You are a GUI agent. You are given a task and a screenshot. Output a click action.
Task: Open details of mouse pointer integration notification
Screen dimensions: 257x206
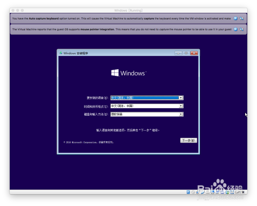[x=235, y=29]
